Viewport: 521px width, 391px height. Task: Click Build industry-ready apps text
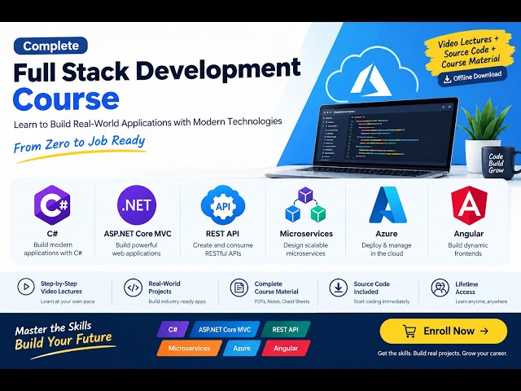click(177, 301)
